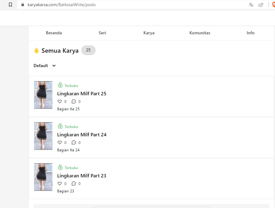Image resolution: width=275 pixels, height=208 pixels.
Task: Click the Bagian 23 description
Action: click(66, 191)
